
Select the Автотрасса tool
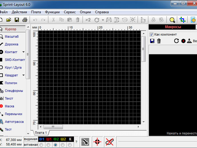coord(14,122)
